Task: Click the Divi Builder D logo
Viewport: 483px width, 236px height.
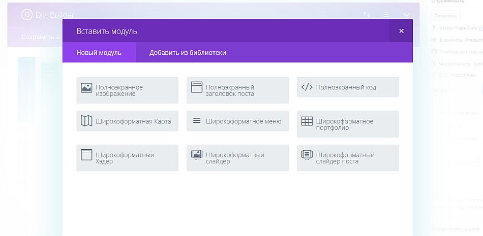Action: (x=27, y=15)
